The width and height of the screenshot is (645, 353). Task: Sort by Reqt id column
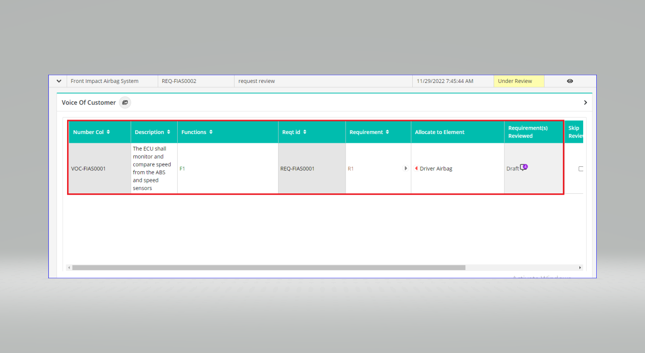click(x=305, y=132)
